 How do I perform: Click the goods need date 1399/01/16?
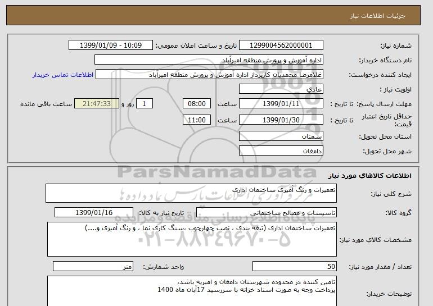(x=94, y=213)
